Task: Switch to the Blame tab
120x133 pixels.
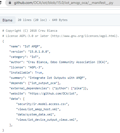Action: click(8, 20)
